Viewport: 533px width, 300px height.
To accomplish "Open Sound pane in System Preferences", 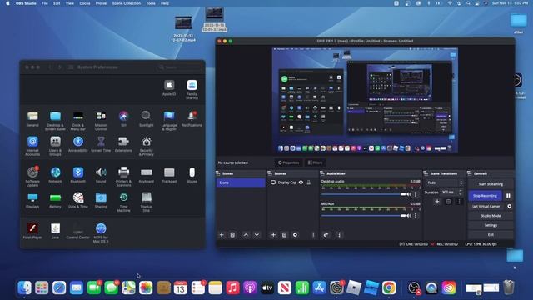I will click(101, 174).
